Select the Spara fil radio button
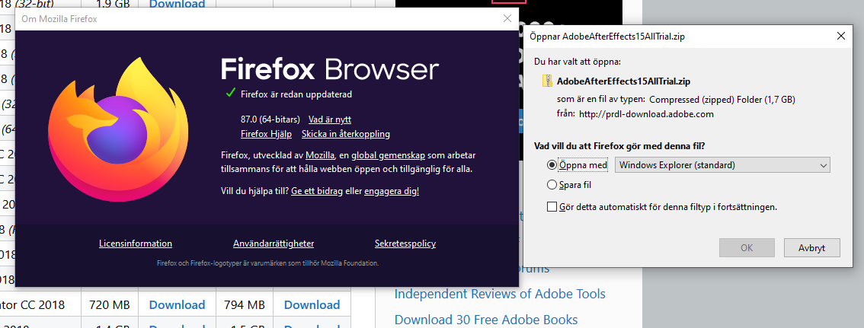Screen dimensions: 864x328 point(552,184)
